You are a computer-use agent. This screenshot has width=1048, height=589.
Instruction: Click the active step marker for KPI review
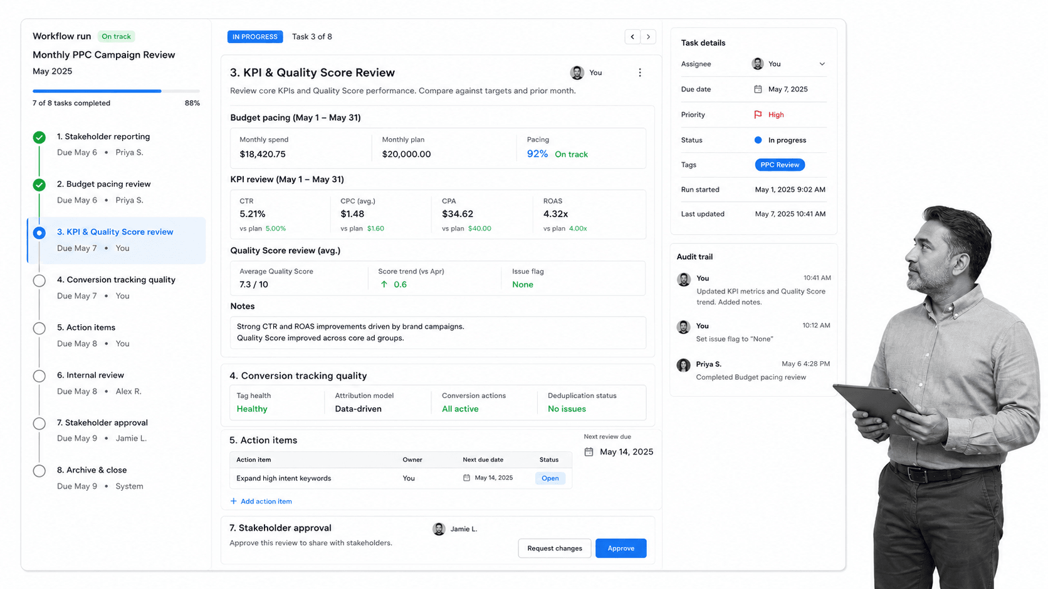(x=39, y=233)
